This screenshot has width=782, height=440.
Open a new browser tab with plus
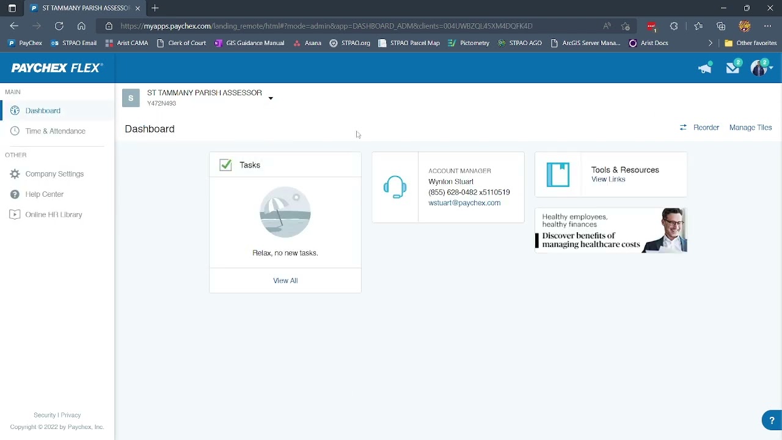pos(155,8)
